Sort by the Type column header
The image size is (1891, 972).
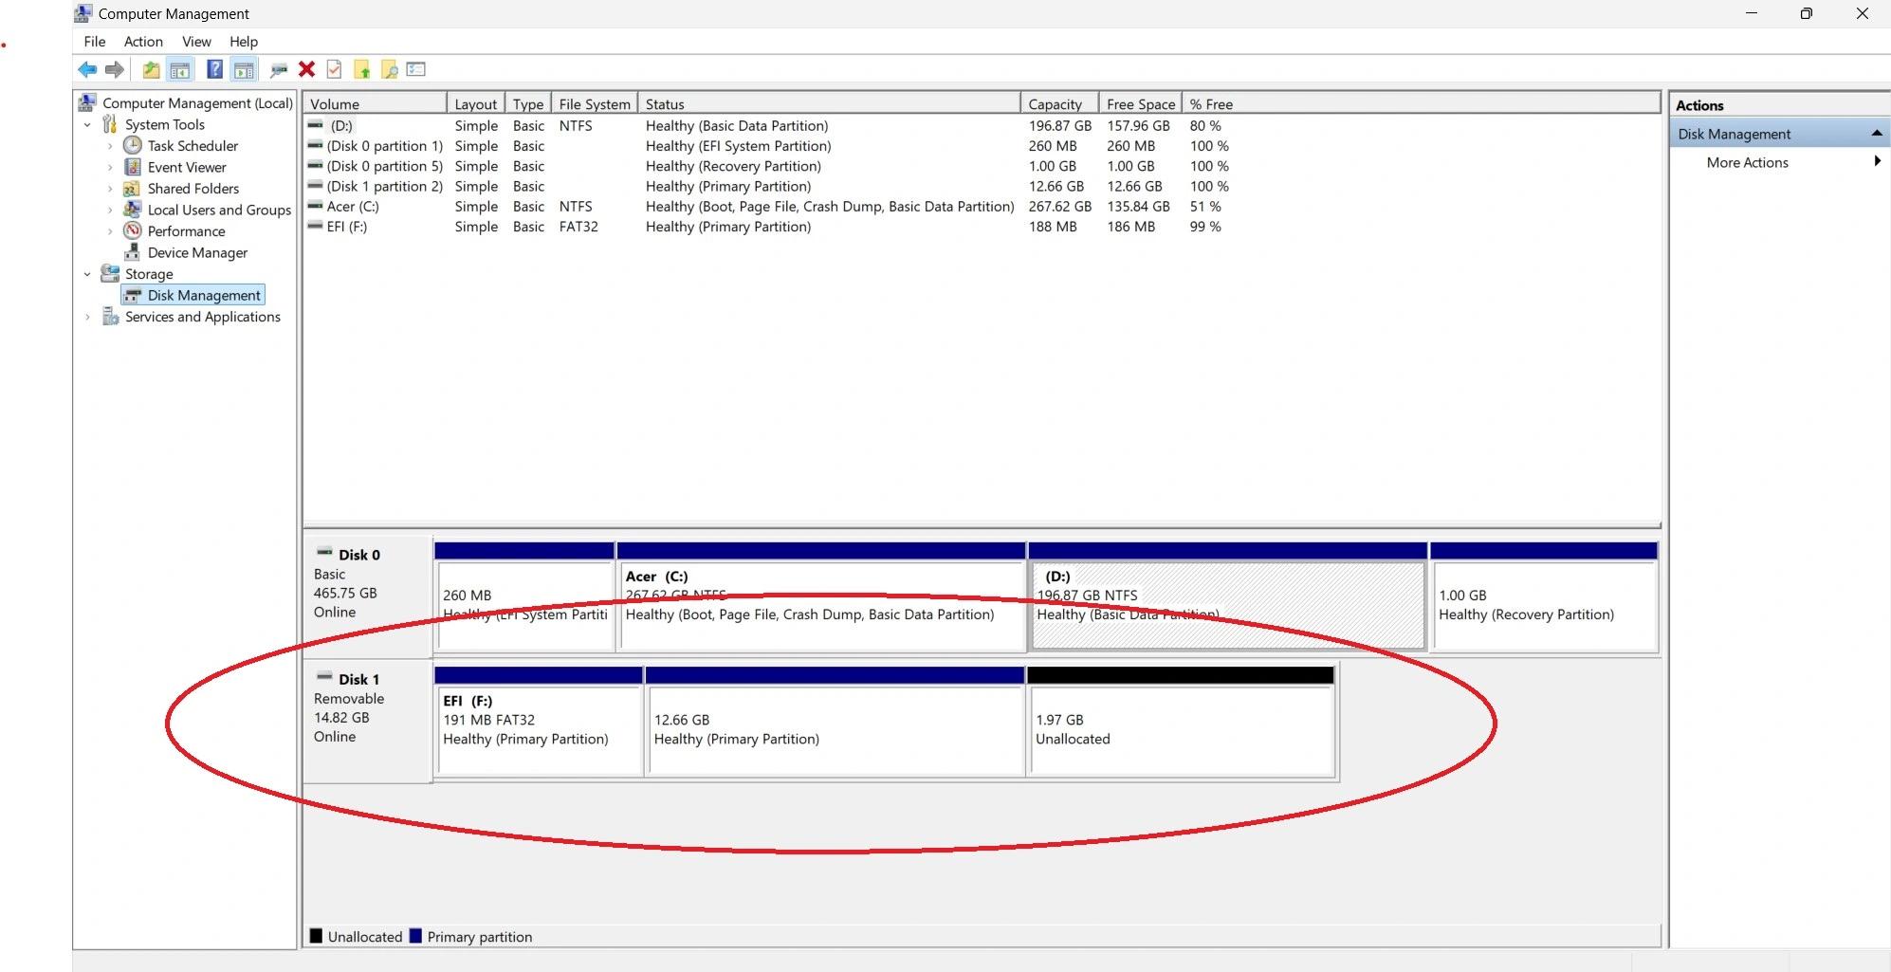click(528, 103)
